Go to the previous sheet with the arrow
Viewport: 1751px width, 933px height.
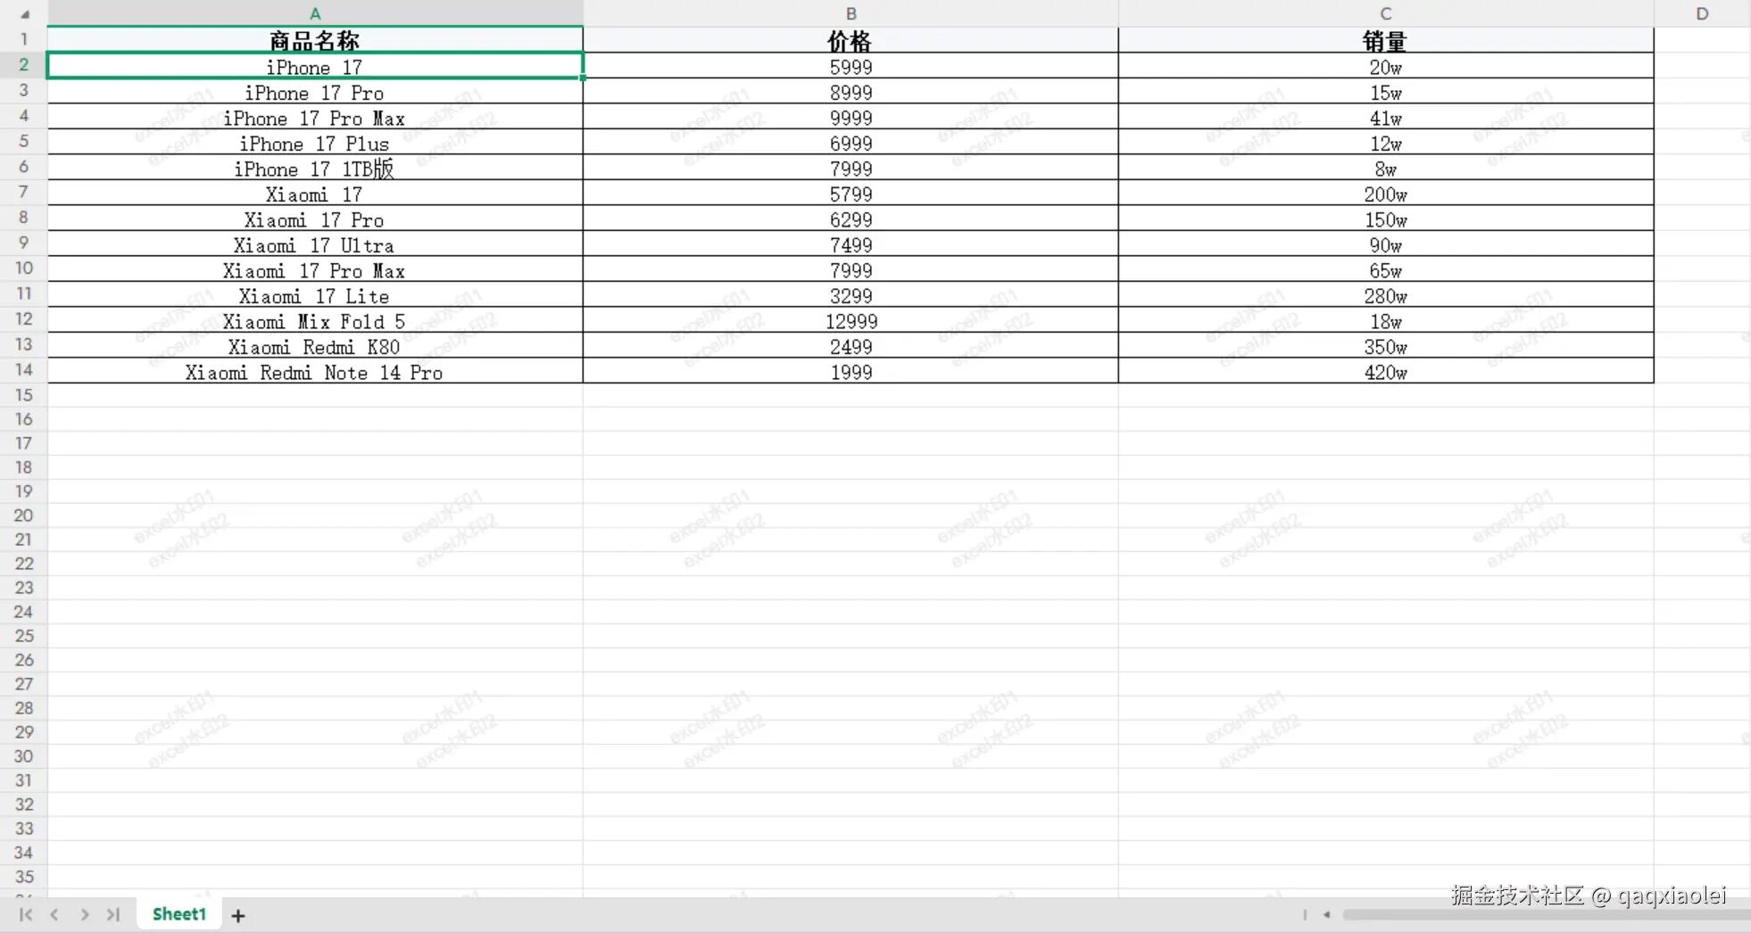pos(54,914)
